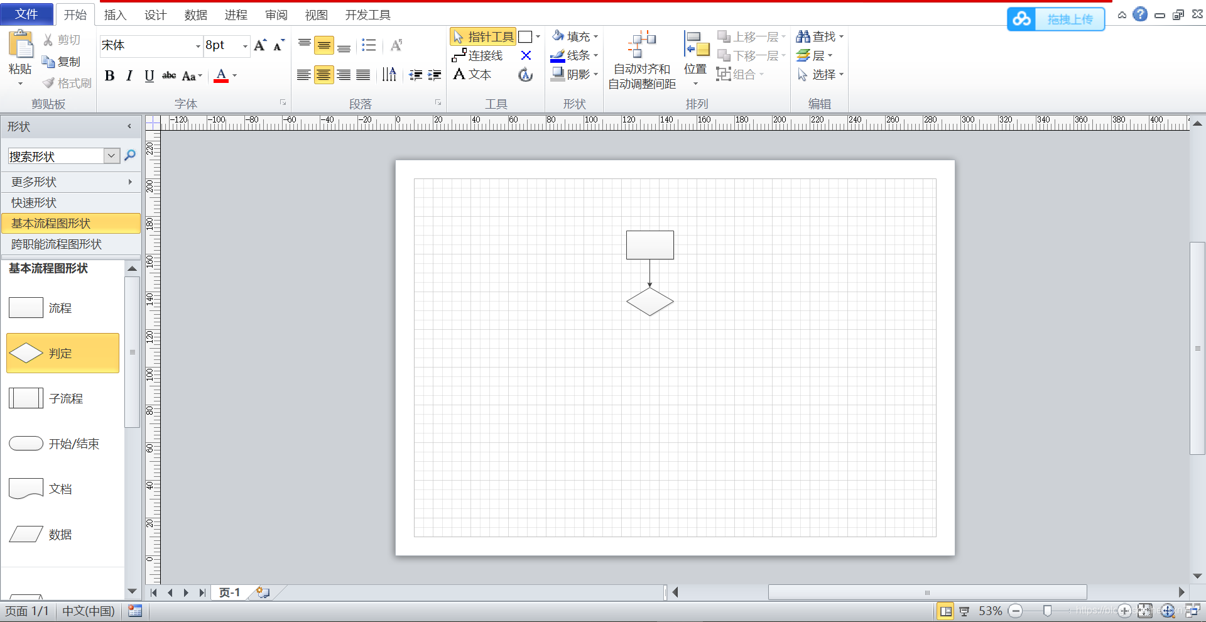Toggle align text right

(x=344, y=75)
